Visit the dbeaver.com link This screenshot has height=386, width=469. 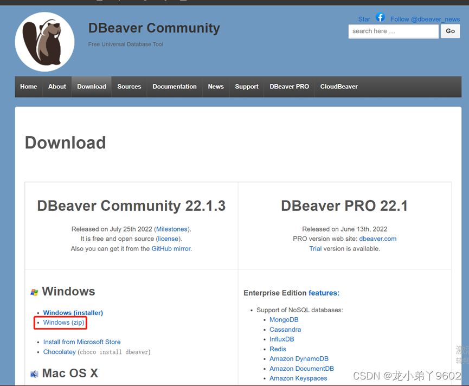click(x=378, y=239)
